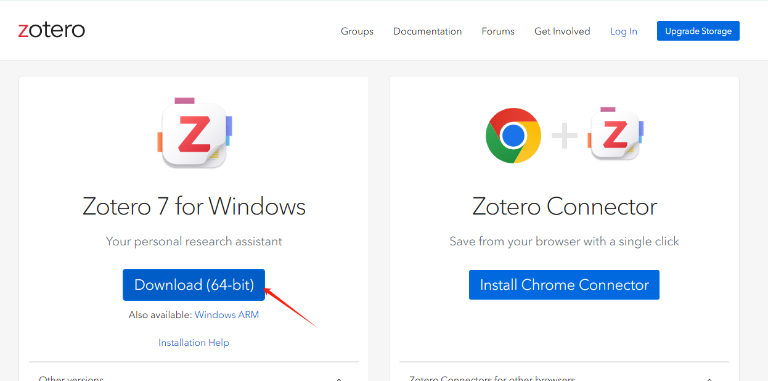Click the Zotero logo in the header
Image resolution: width=768 pixels, height=381 pixels.
pos(52,30)
